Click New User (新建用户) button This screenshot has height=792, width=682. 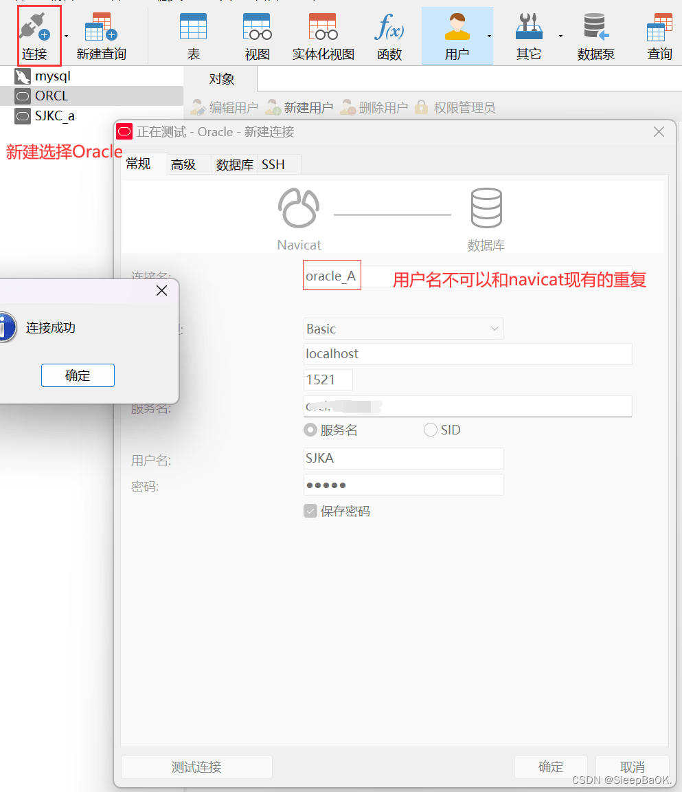click(299, 107)
